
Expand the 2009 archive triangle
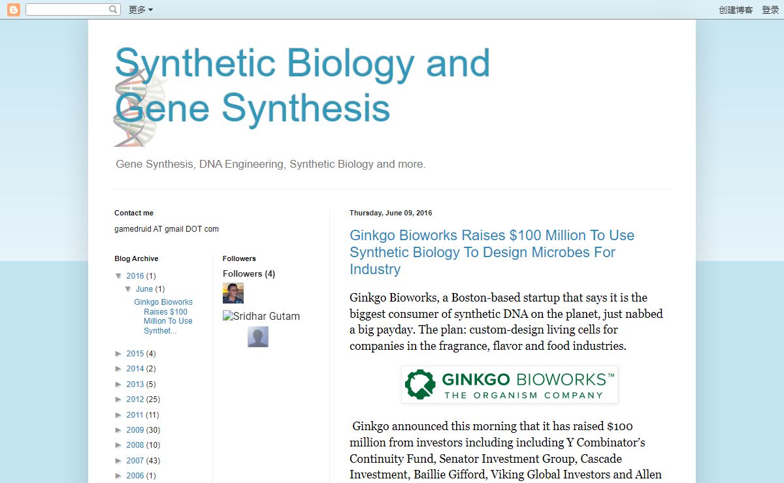tap(119, 430)
